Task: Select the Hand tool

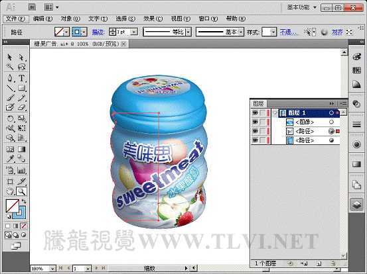Action: click(x=9, y=191)
